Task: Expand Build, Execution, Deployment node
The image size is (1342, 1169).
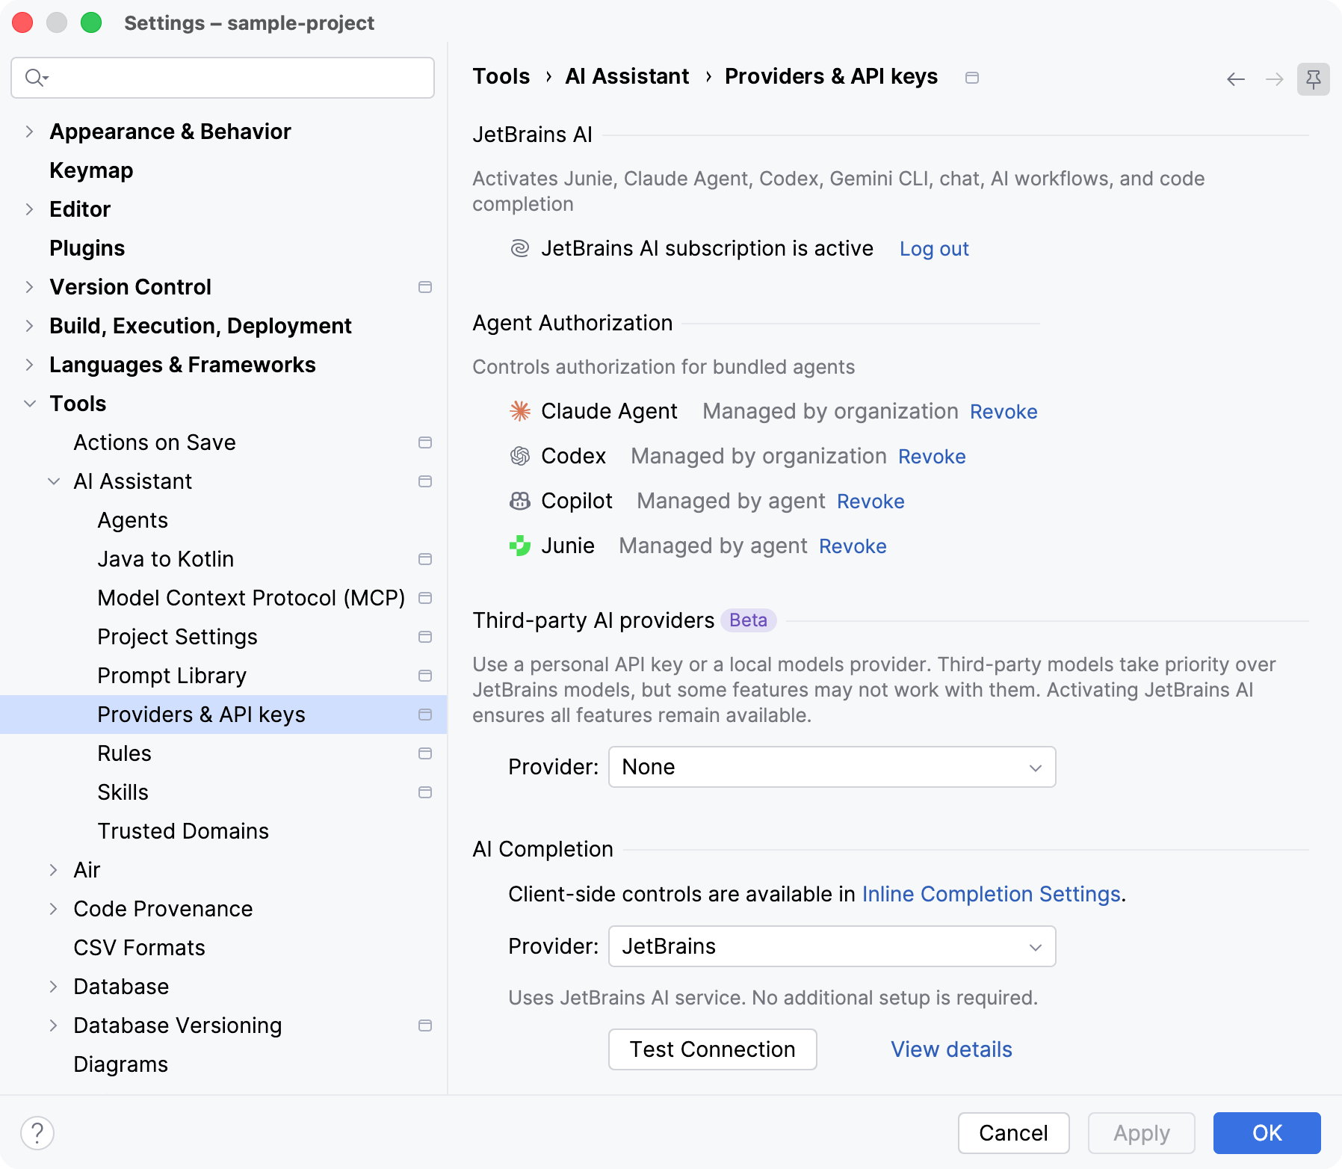Action: 30,326
